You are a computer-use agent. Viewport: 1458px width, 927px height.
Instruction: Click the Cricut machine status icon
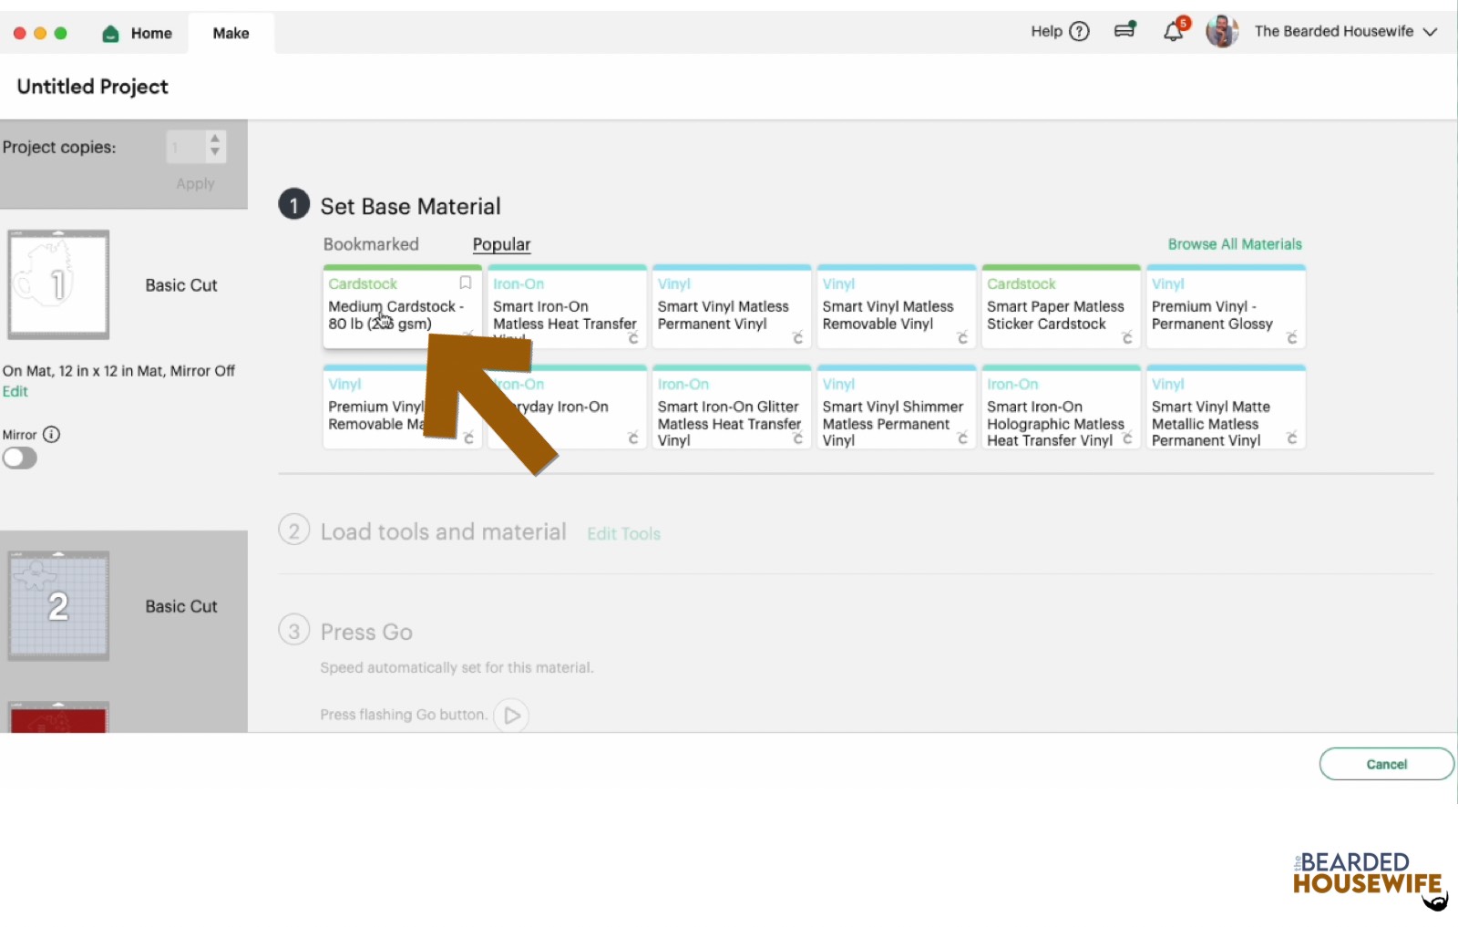coord(1124,30)
